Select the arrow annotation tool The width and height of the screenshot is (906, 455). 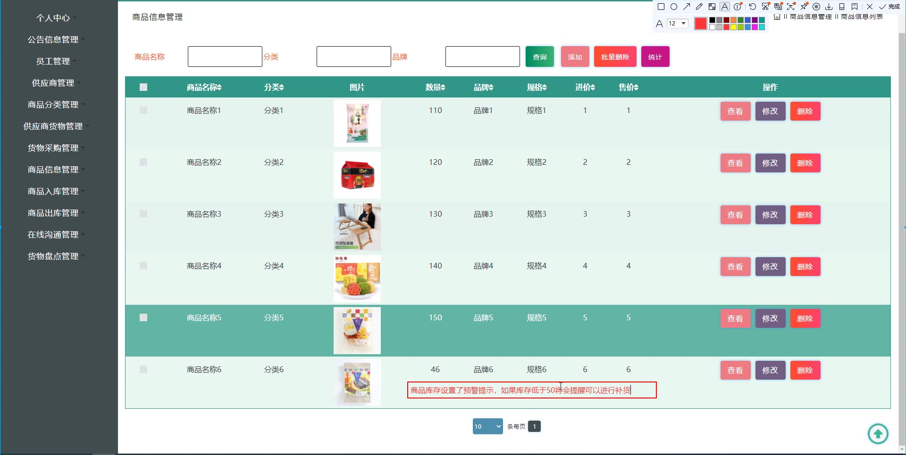coord(687,7)
